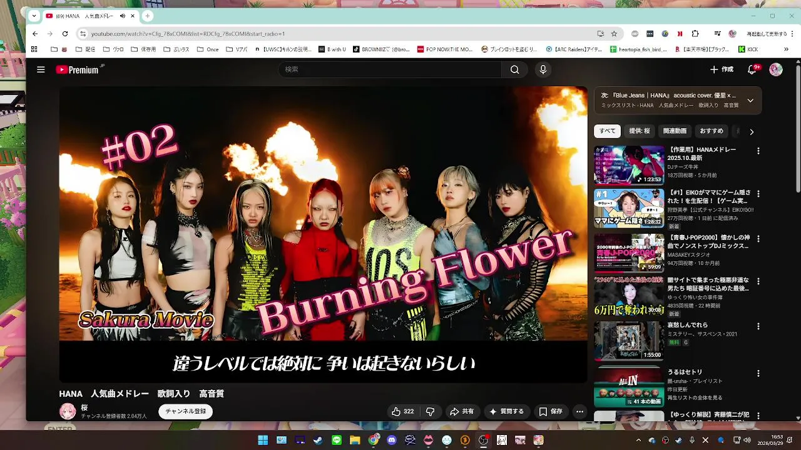Open options for 哀愁しんでれら video
Viewport: 801px width, 450px height.
pyautogui.click(x=758, y=326)
